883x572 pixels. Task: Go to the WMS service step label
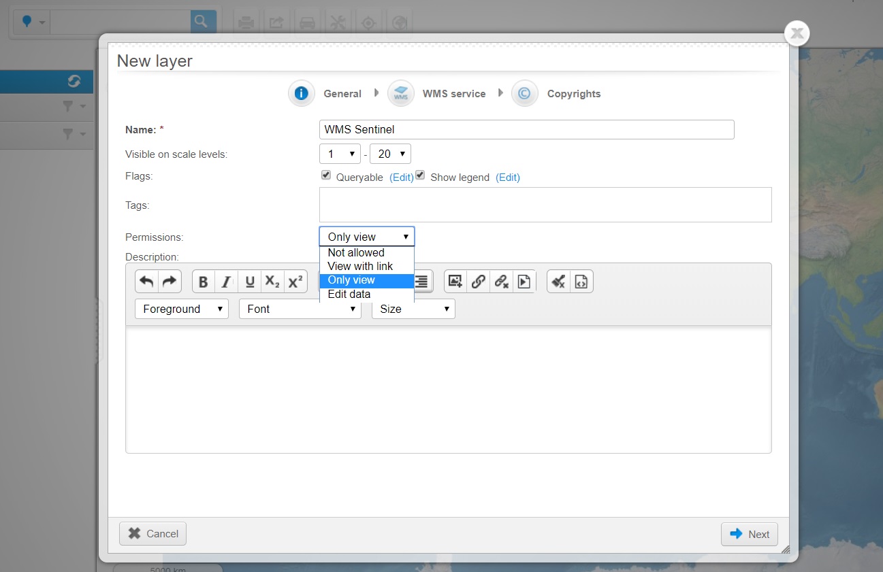click(454, 94)
